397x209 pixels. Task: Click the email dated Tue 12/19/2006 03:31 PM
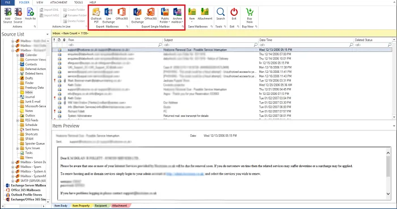tap(222, 81)
